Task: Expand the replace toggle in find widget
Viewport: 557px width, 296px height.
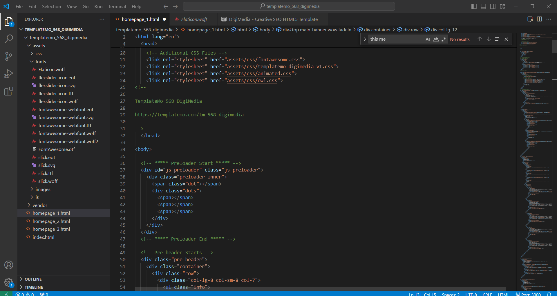Action: click(x=365, y=39)
